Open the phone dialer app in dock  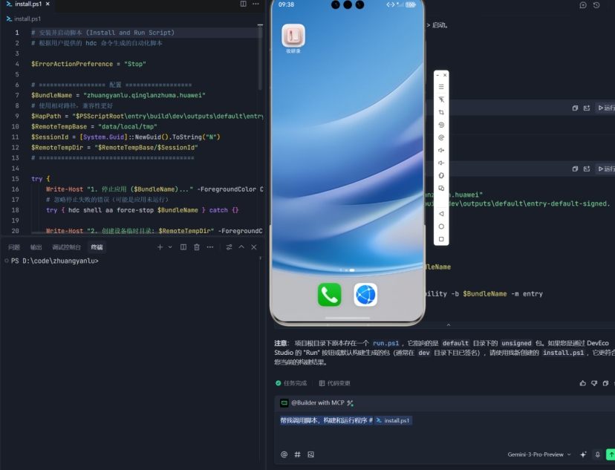[x=329, y=295]
